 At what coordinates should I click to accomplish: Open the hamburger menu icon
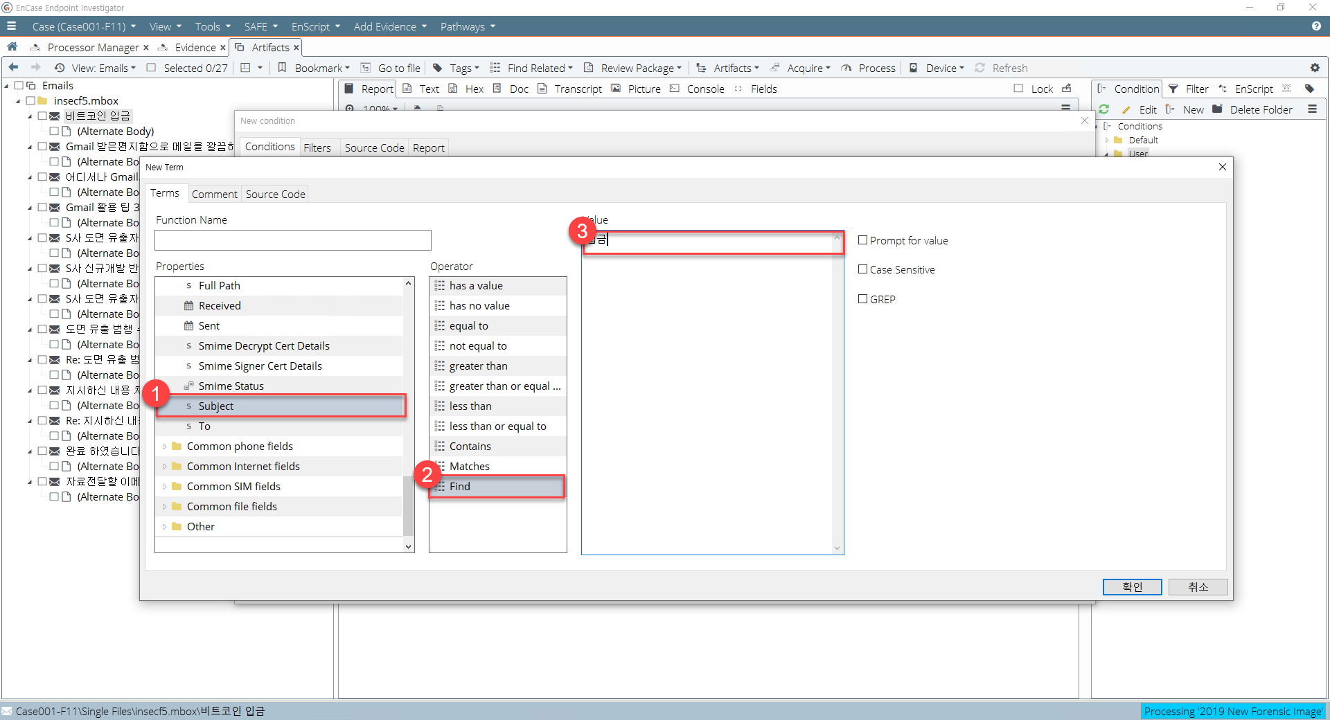pos(11,26)
